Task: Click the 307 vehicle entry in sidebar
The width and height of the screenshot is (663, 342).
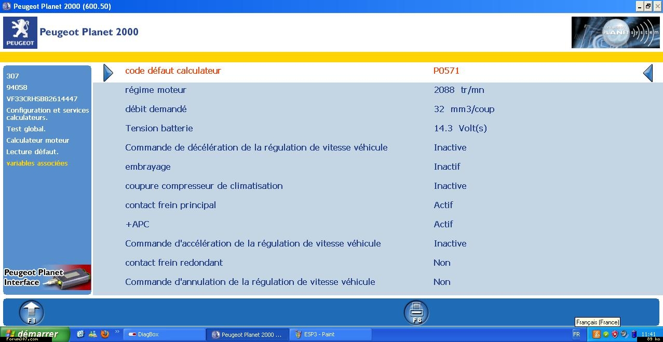Action: (12, 76)
